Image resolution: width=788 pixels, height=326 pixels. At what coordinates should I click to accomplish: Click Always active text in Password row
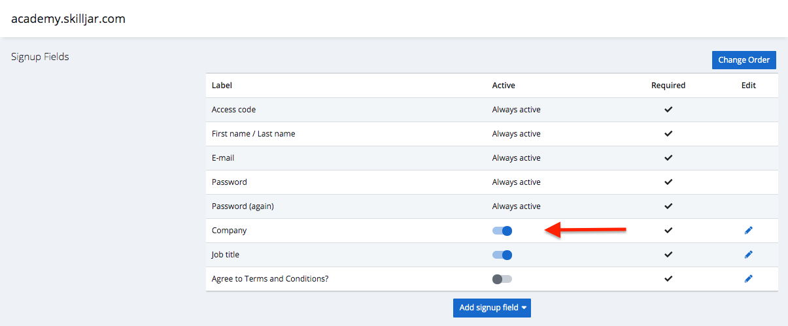click(516, 182)
